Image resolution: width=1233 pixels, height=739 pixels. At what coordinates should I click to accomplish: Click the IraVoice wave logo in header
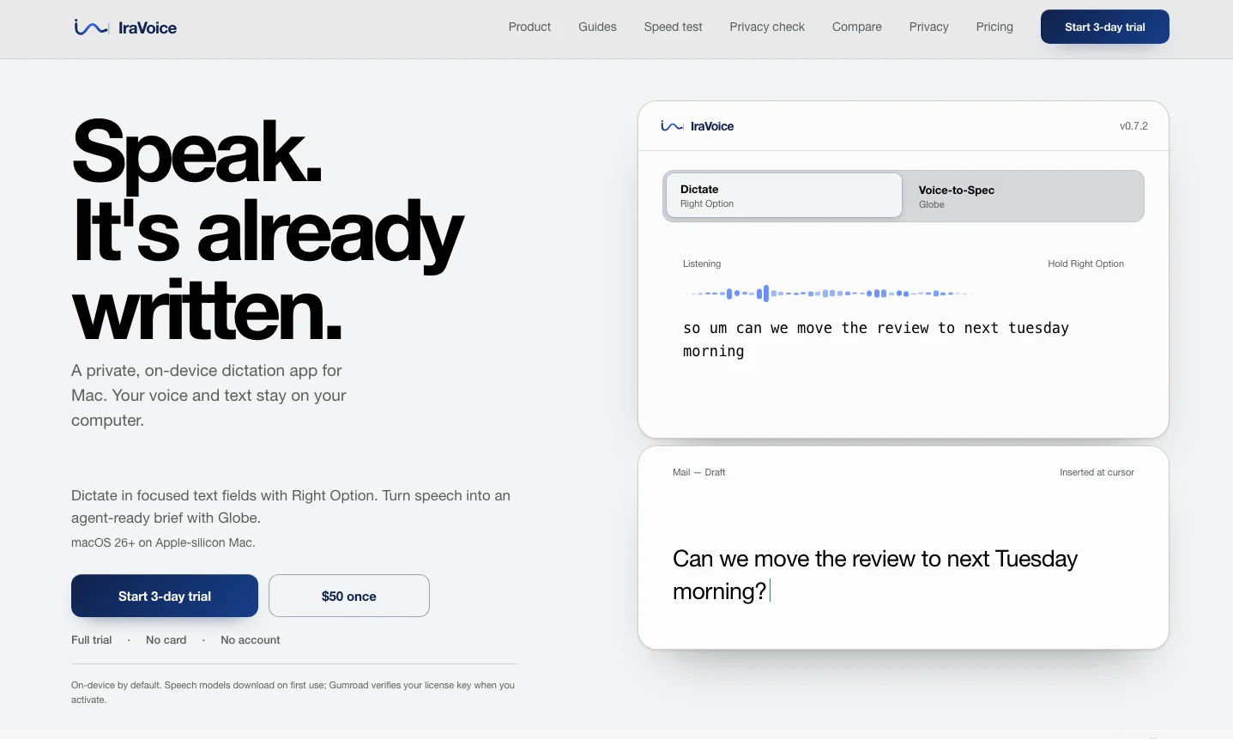coord(91,27)
